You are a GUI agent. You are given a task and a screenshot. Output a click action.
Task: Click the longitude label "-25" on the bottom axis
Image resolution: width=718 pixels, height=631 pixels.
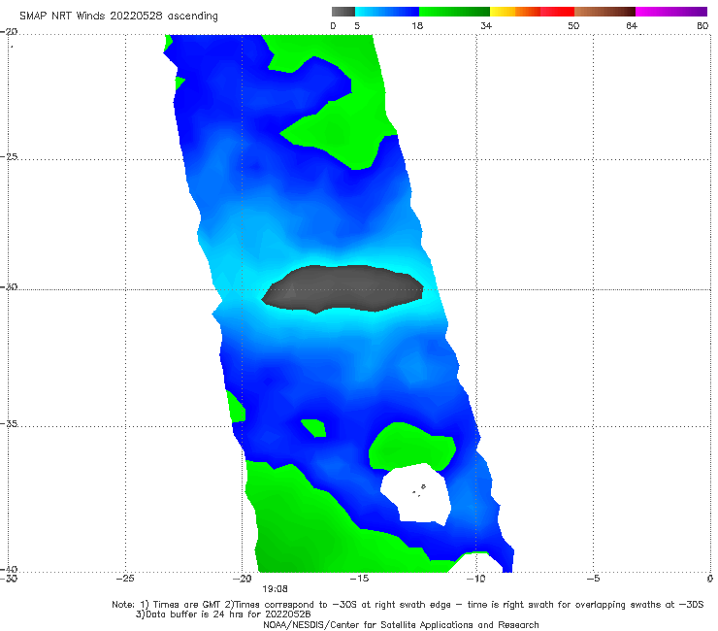tap(125, 579)
